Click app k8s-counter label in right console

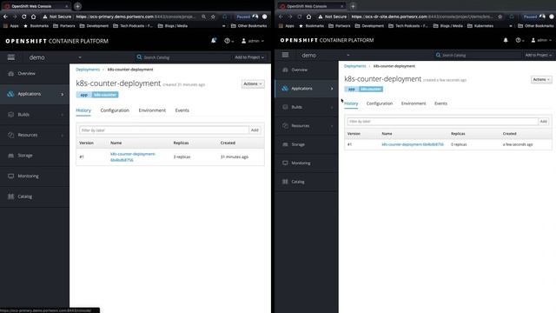[363, 89]
